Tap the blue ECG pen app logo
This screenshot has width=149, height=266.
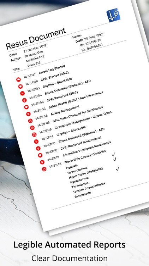click(x=113, y=15)
